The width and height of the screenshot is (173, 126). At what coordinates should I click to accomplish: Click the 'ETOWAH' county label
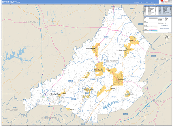pos(161,59)
